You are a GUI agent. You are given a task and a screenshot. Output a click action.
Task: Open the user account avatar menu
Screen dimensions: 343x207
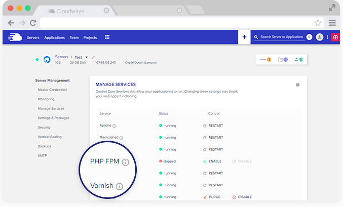(319, 37)
